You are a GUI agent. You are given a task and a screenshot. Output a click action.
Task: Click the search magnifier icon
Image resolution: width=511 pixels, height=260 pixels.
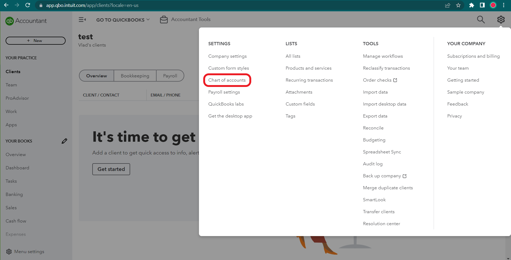(x=481, y=19)
